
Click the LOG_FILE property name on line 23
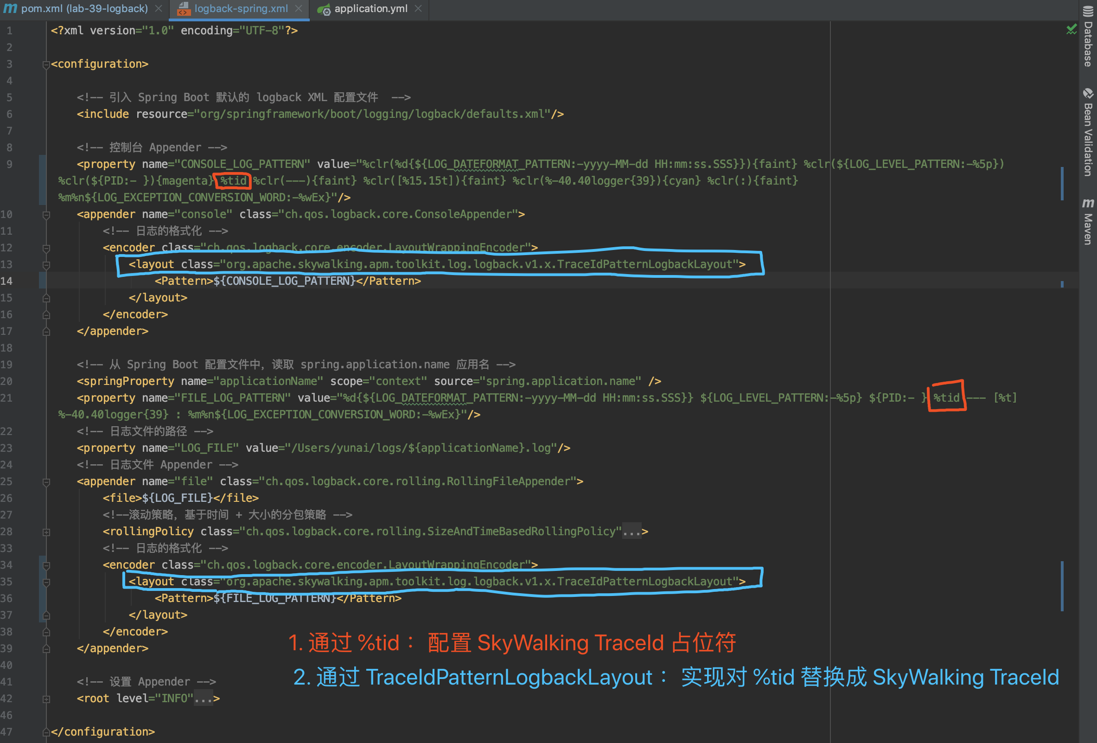pos(207,448)
